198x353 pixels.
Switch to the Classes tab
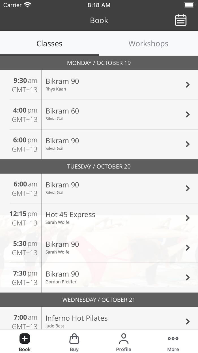point(49,43)
